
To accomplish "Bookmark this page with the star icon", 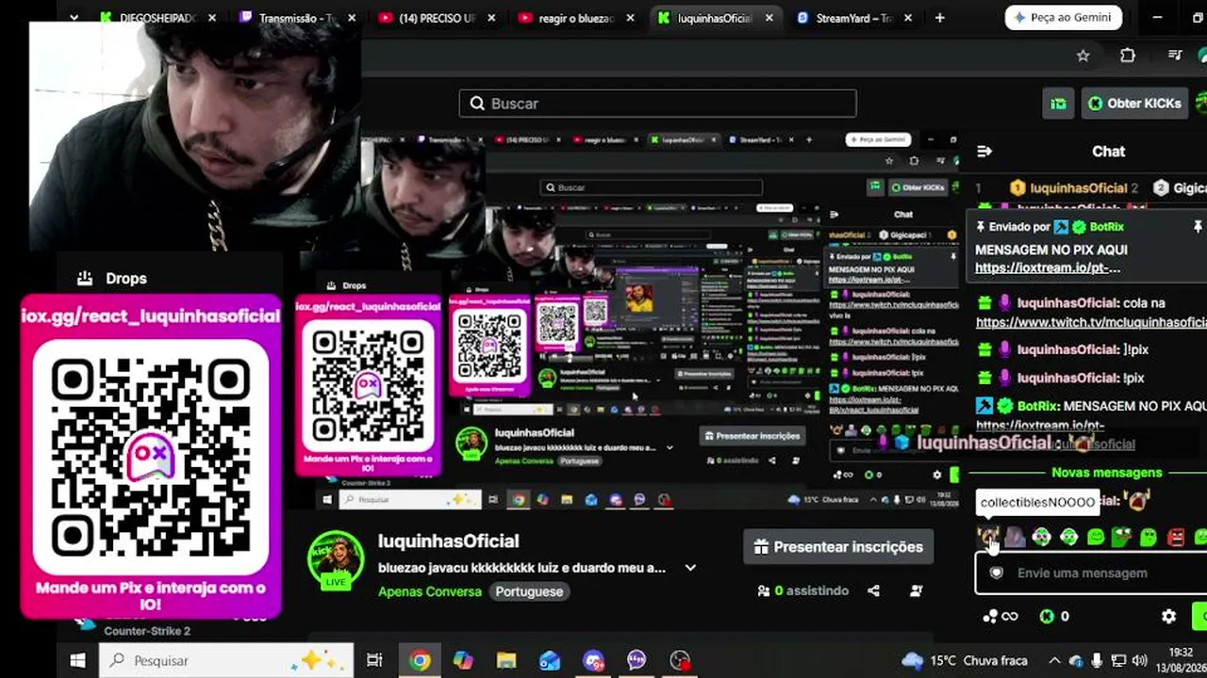I will coord(1083,56).
